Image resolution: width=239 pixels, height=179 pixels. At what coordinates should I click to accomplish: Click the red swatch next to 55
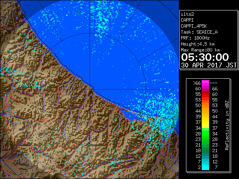(x=205, y=94)
